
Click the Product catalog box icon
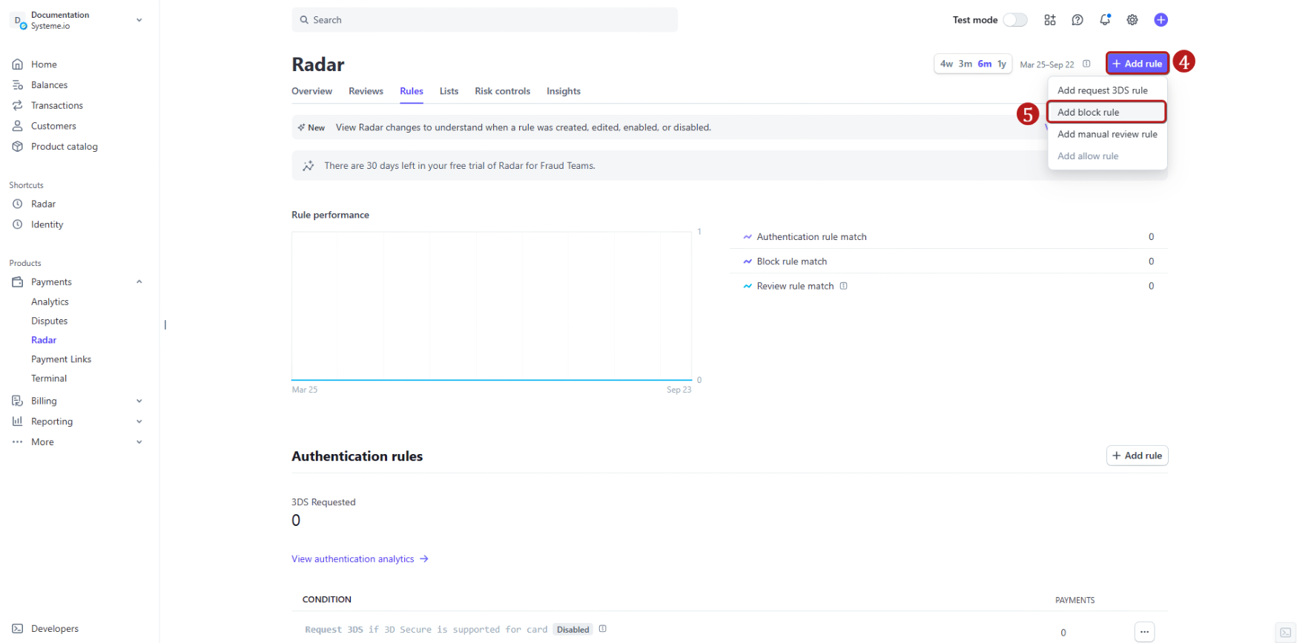[x=18, y=147]
